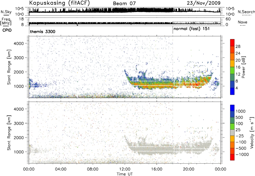Click 'Slant Range [km]' label of power panel
255x176 pixels.
pyautogui.click(x=9, y=67)
